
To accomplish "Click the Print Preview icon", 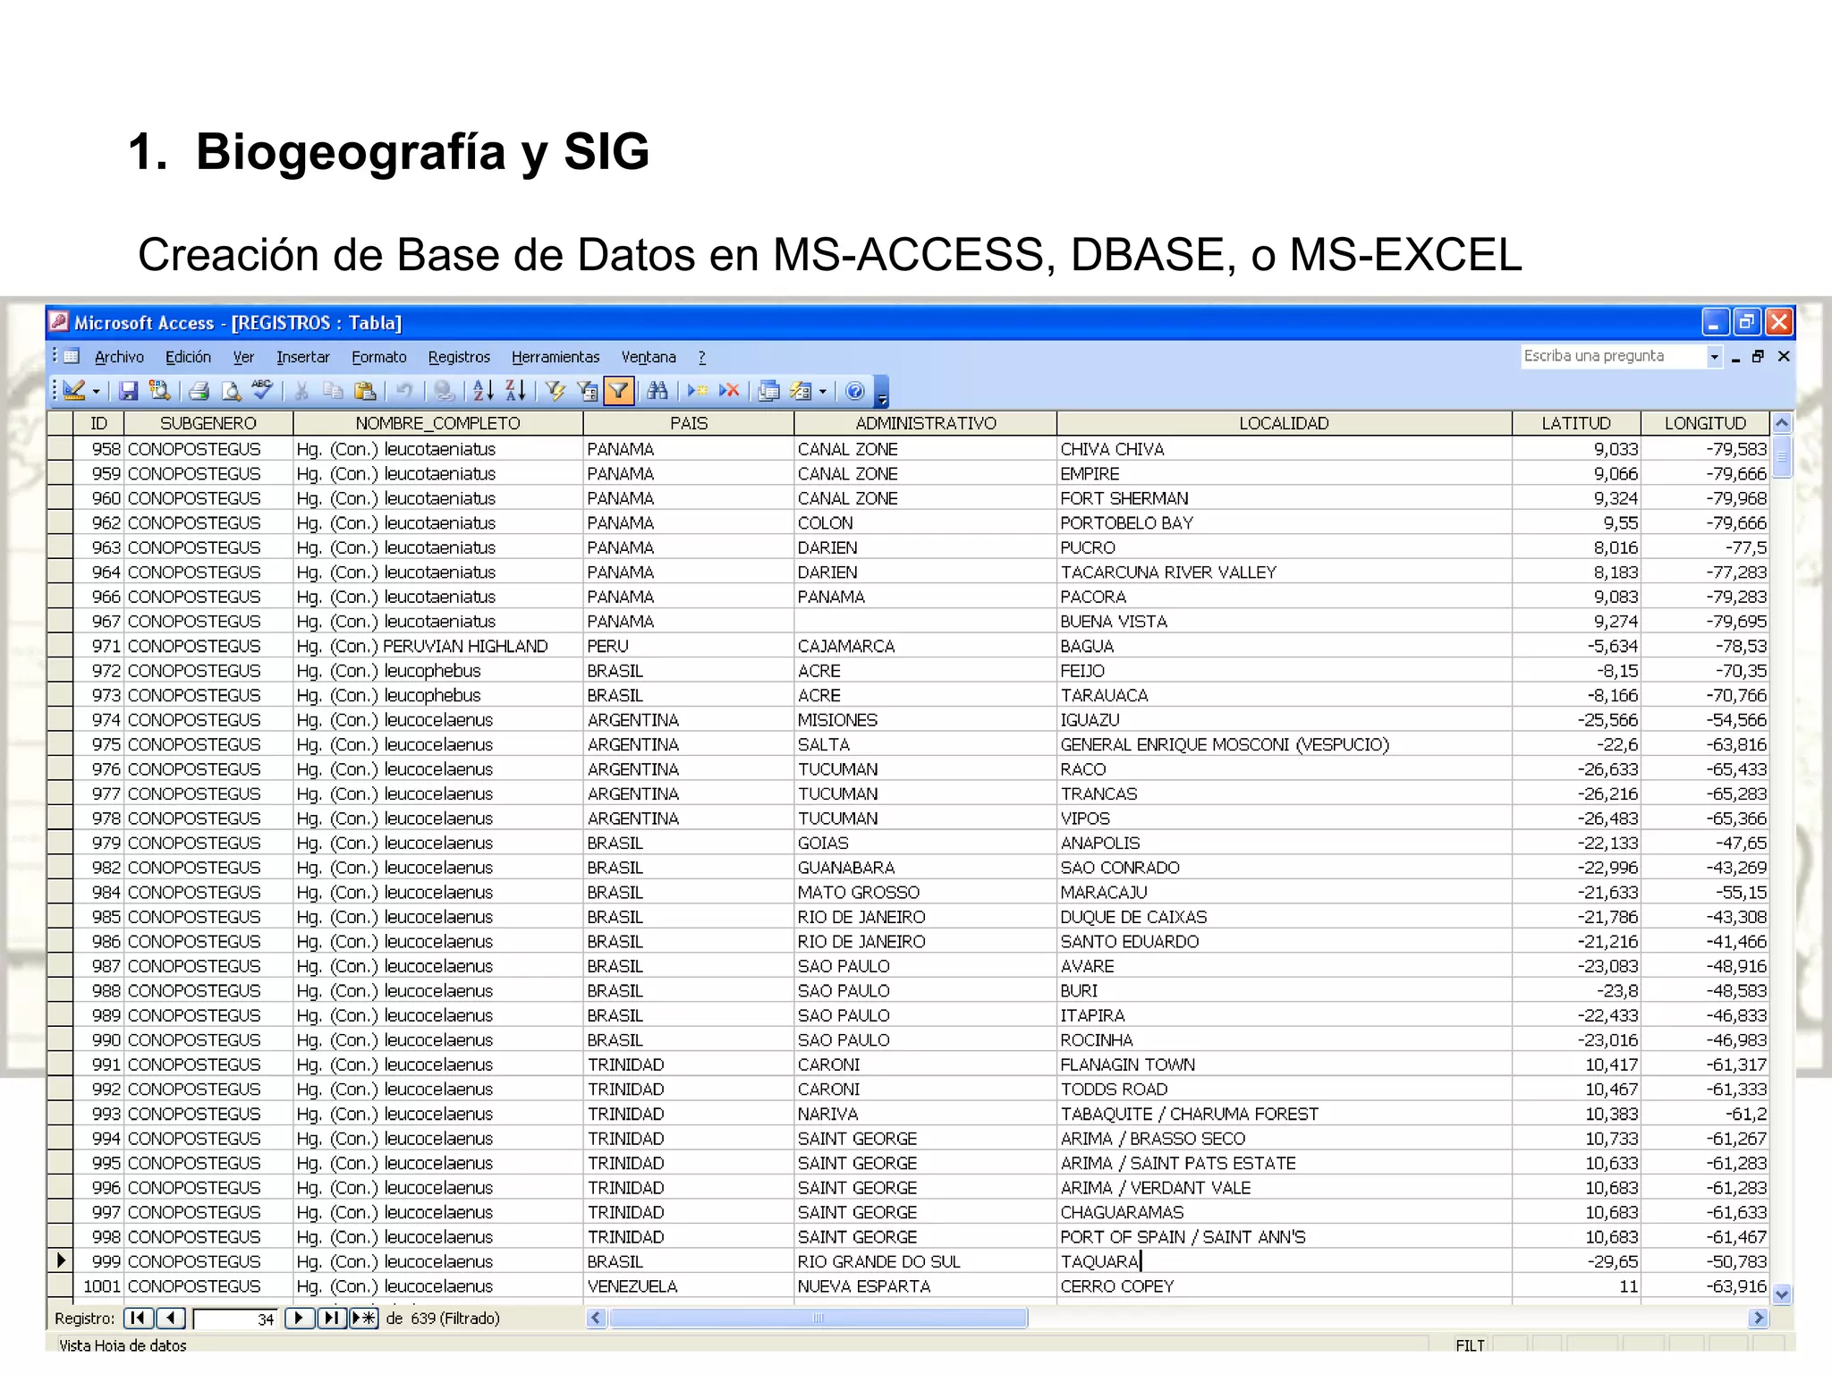I will [231, 391].
